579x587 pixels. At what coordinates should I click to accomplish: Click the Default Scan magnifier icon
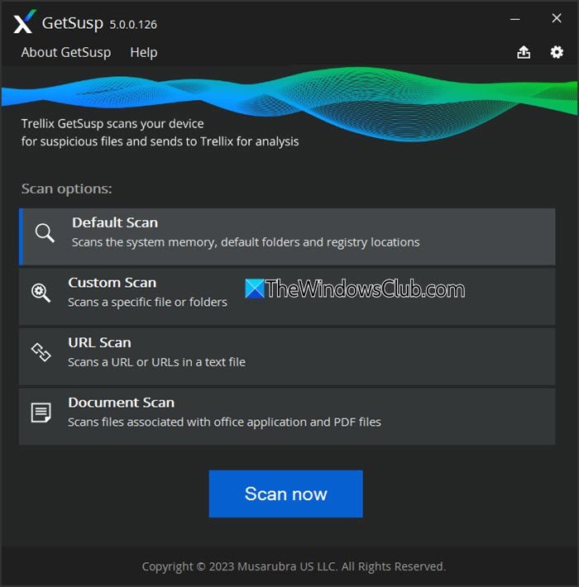(45, 233)
